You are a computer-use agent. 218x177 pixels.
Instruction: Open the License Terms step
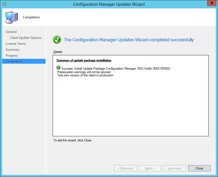16,44
